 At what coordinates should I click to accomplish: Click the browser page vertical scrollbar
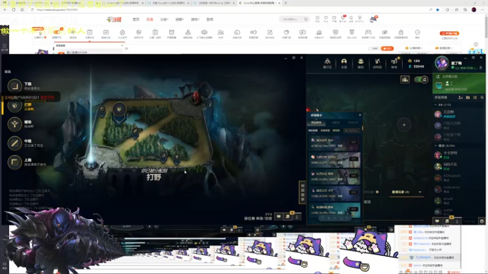[x=486, y=27]
